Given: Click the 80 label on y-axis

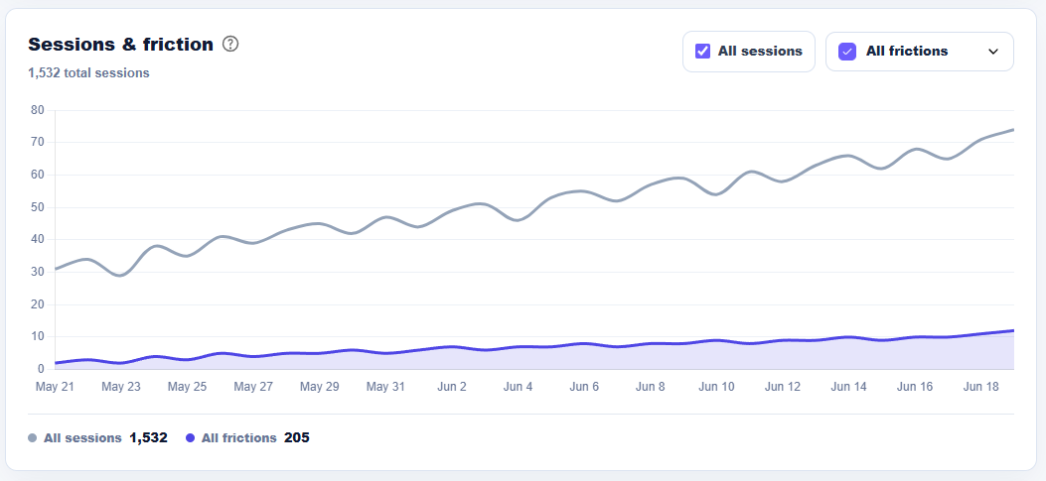Looking at the screenshot, I should point(38,110).
